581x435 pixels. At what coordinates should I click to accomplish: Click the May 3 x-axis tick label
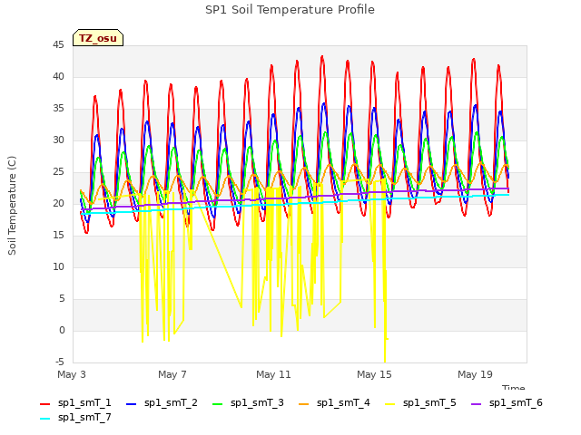coord(72,374)
